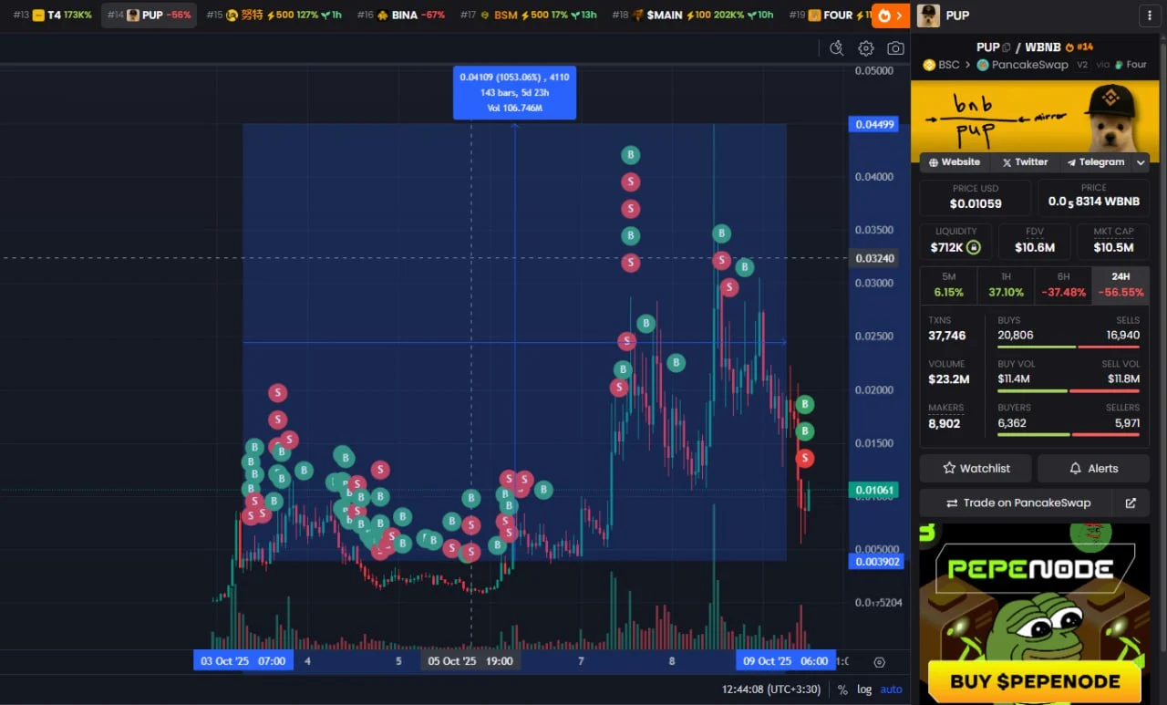This screenshot has height=705, width=1167.
Task: Toggle the auto scale option
Action: (x=891, y=689)
